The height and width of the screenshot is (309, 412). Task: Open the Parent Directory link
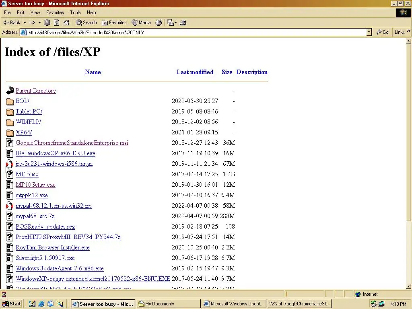(x=36, y=91)
